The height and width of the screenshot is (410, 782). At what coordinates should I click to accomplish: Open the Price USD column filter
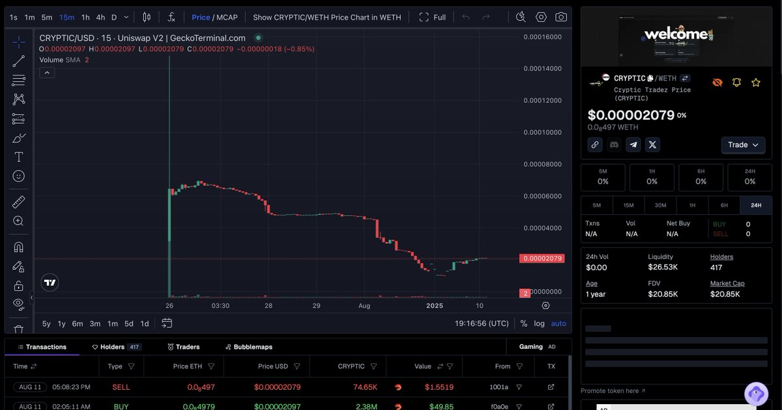[x=297, y=366]
